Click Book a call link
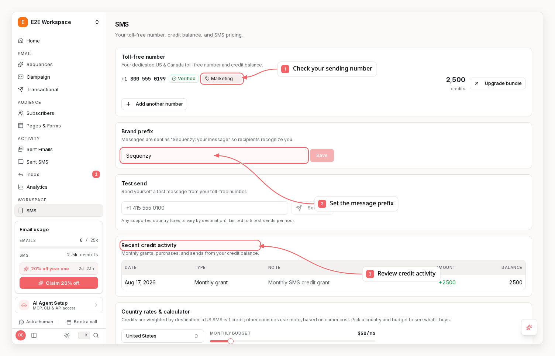 (82, 322)
